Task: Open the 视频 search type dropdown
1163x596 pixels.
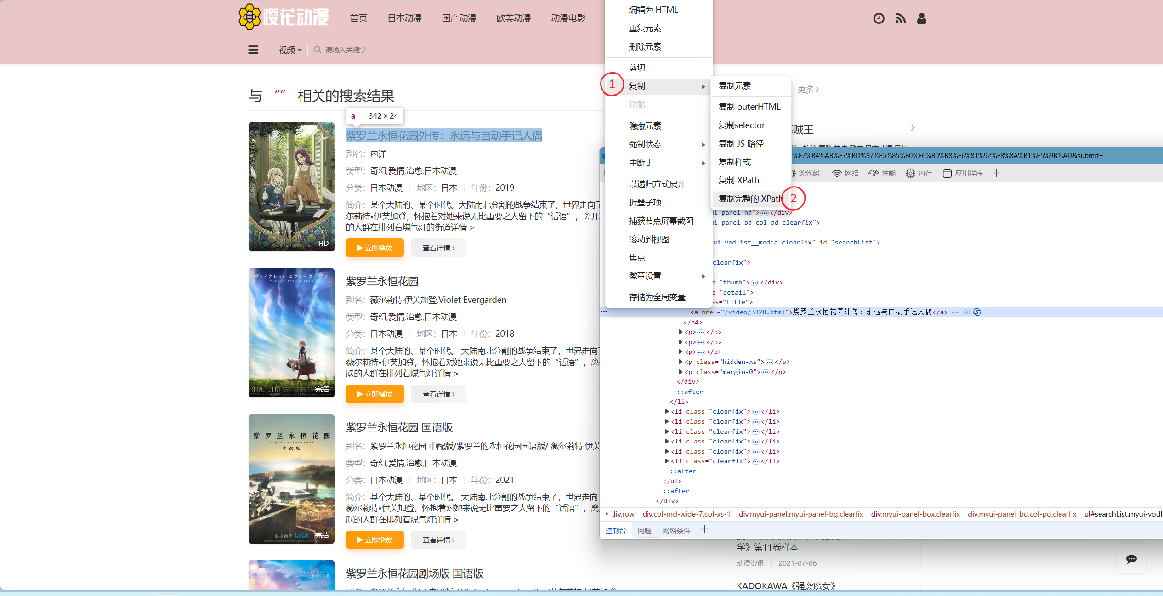Action: (290, 50)
